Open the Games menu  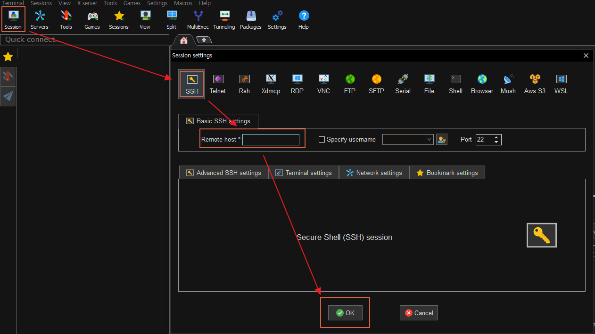click(132, 3)
